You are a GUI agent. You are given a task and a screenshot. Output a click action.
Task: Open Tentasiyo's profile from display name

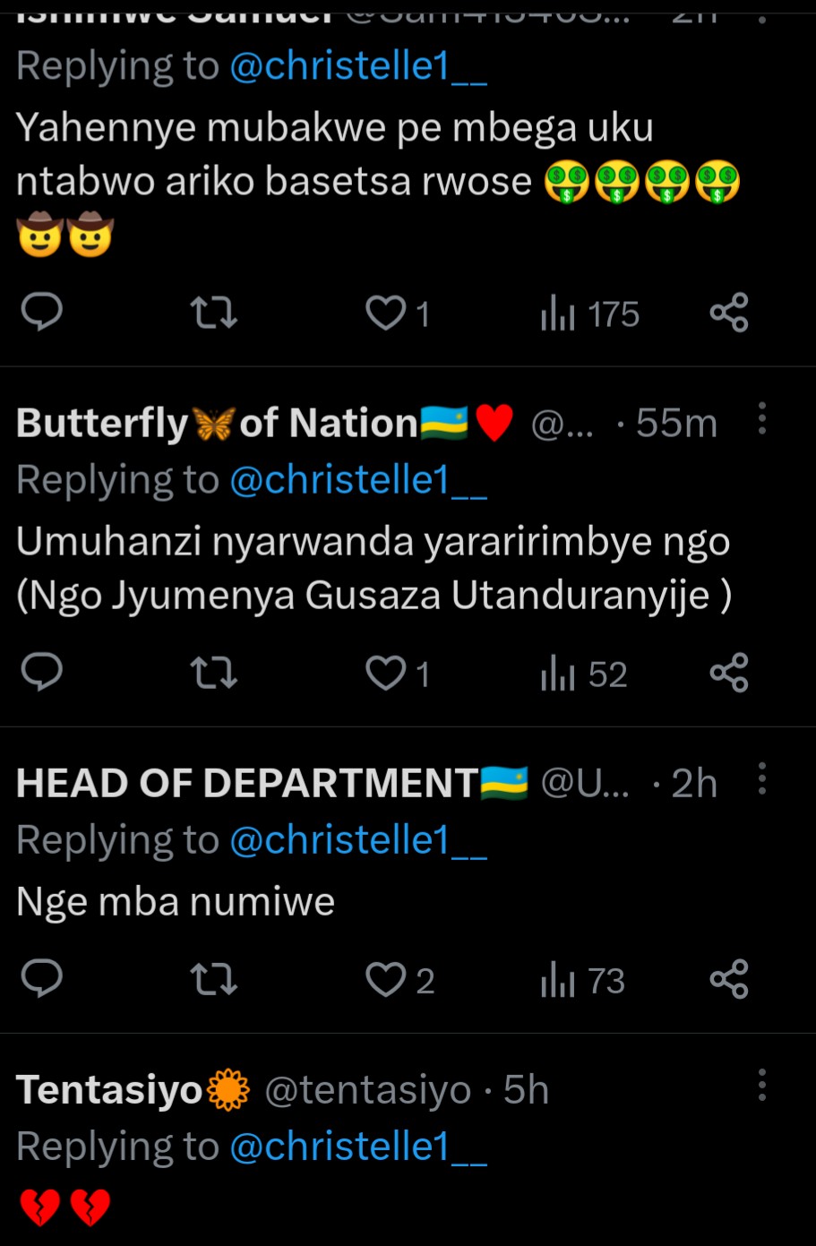point(109,1090)
